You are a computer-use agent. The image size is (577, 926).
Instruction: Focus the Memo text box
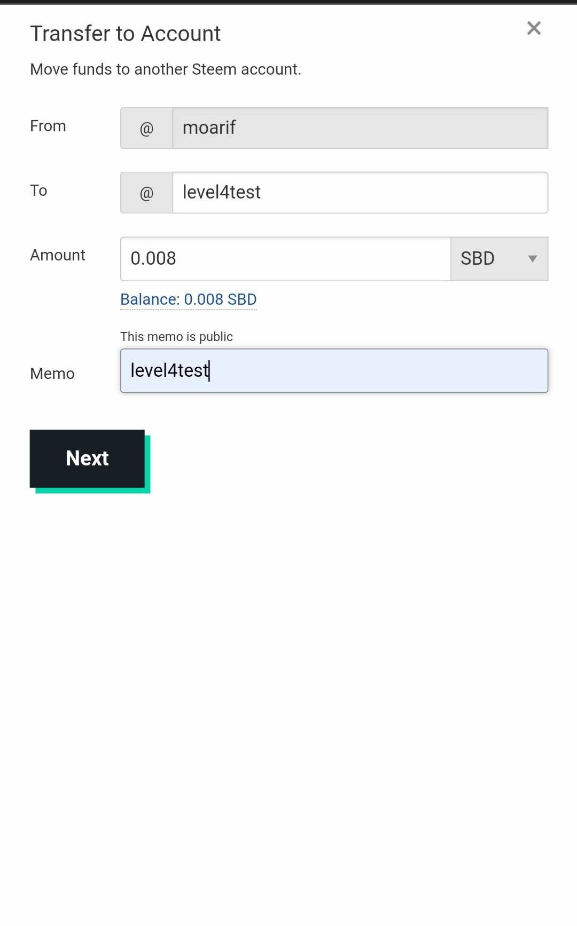click(334, 371)
